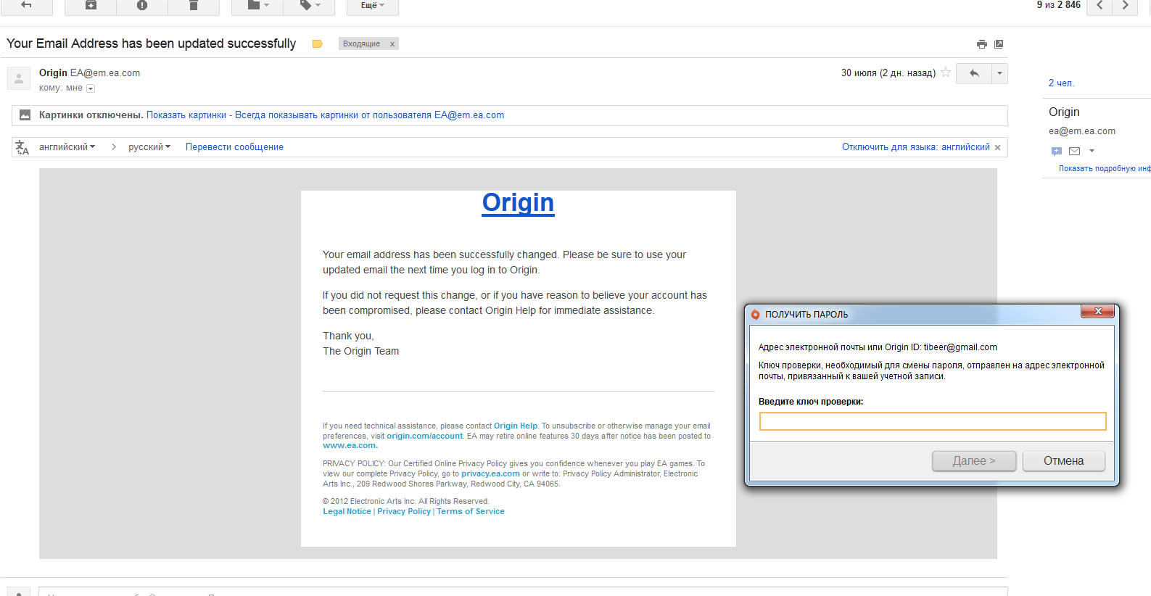Go to newer message with left chevron
1151x596 pixels.
1100,6
